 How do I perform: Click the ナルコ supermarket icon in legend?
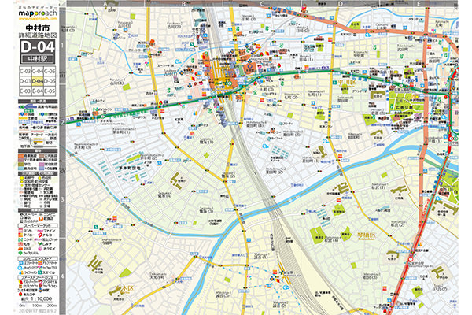[x=40, y=235]
